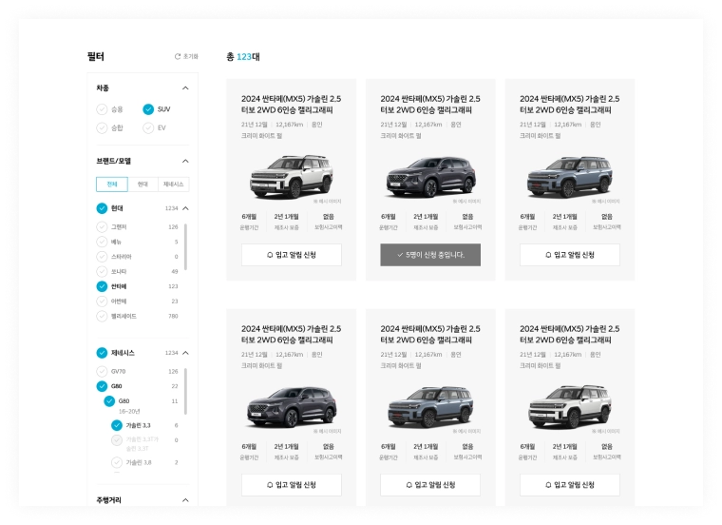The height and width of the screenshot is (525, 722).
Task: Check the 베뉴 model checkbox
Action: (x=102, y=242)
